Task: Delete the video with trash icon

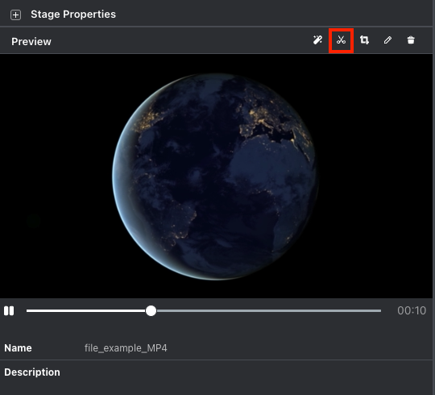Action: (x=411, y=40)
